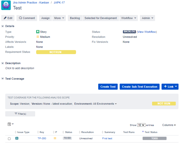Viewport: 182px width, 143px height.
Task: Click the Unresolved resolution value in Details
Action: coord(130,37)
